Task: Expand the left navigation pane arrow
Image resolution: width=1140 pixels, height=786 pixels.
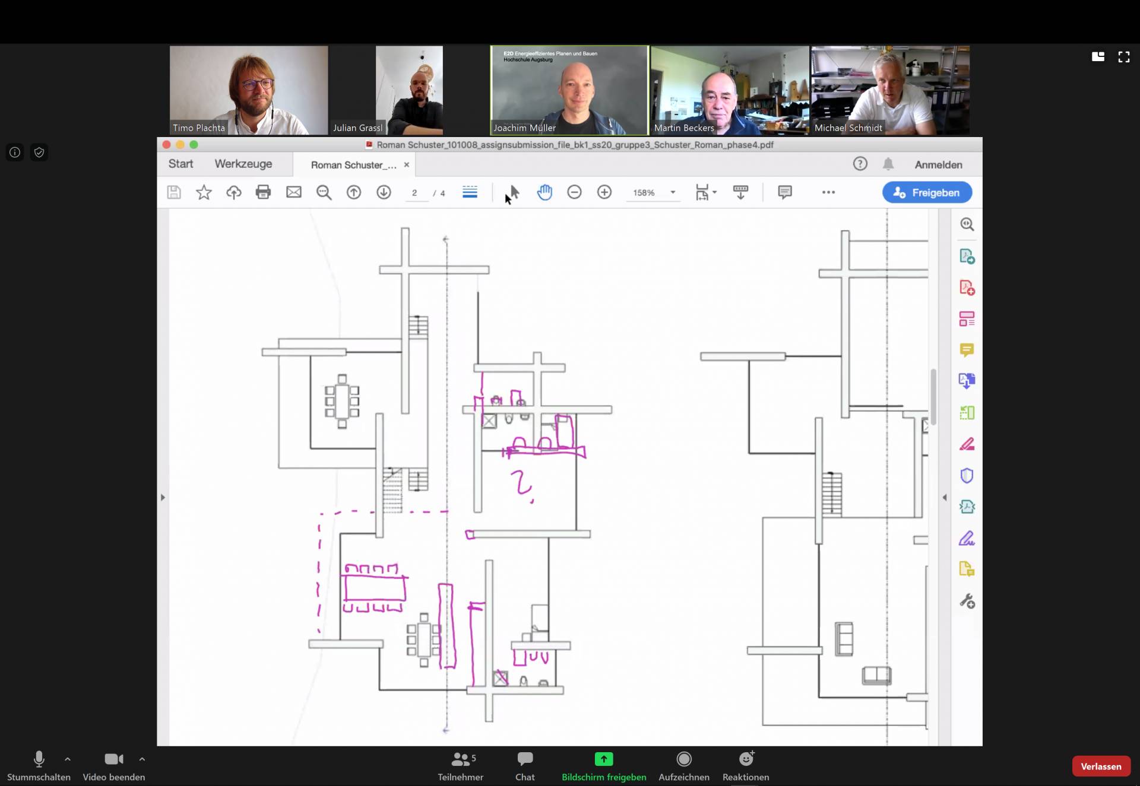Action: click(x=163, y=497)
